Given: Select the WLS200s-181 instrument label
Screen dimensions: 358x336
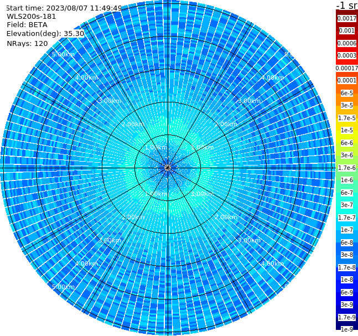Looking at the screenshot, I should (x=32, y=17).
